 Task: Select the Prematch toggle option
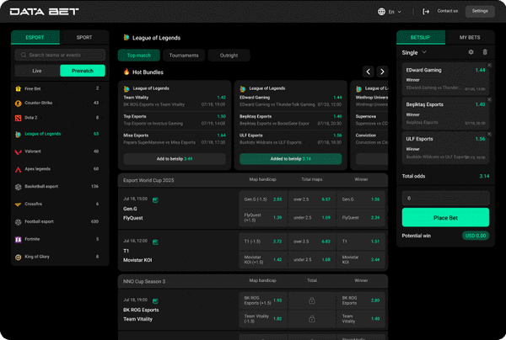tap(83, 71)
